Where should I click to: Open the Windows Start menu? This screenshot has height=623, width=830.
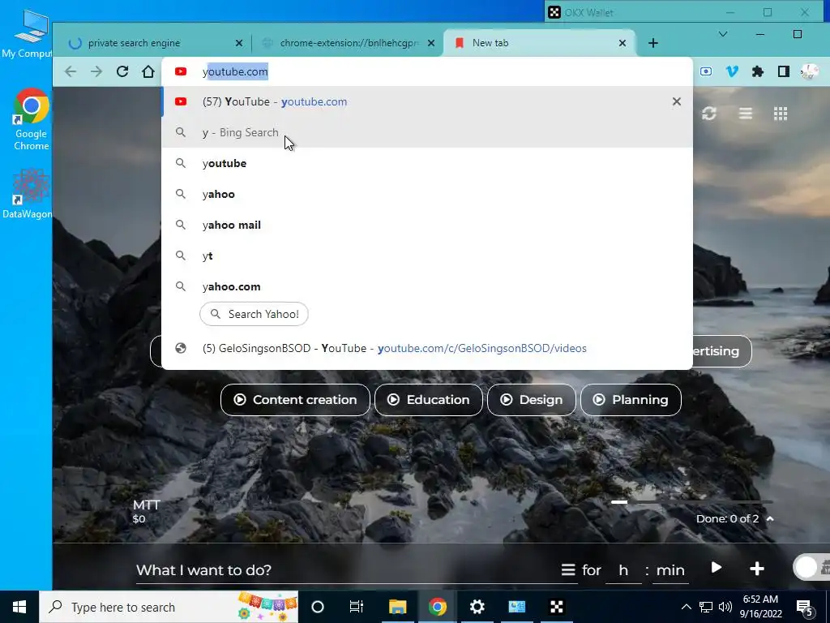click(19, 607)
